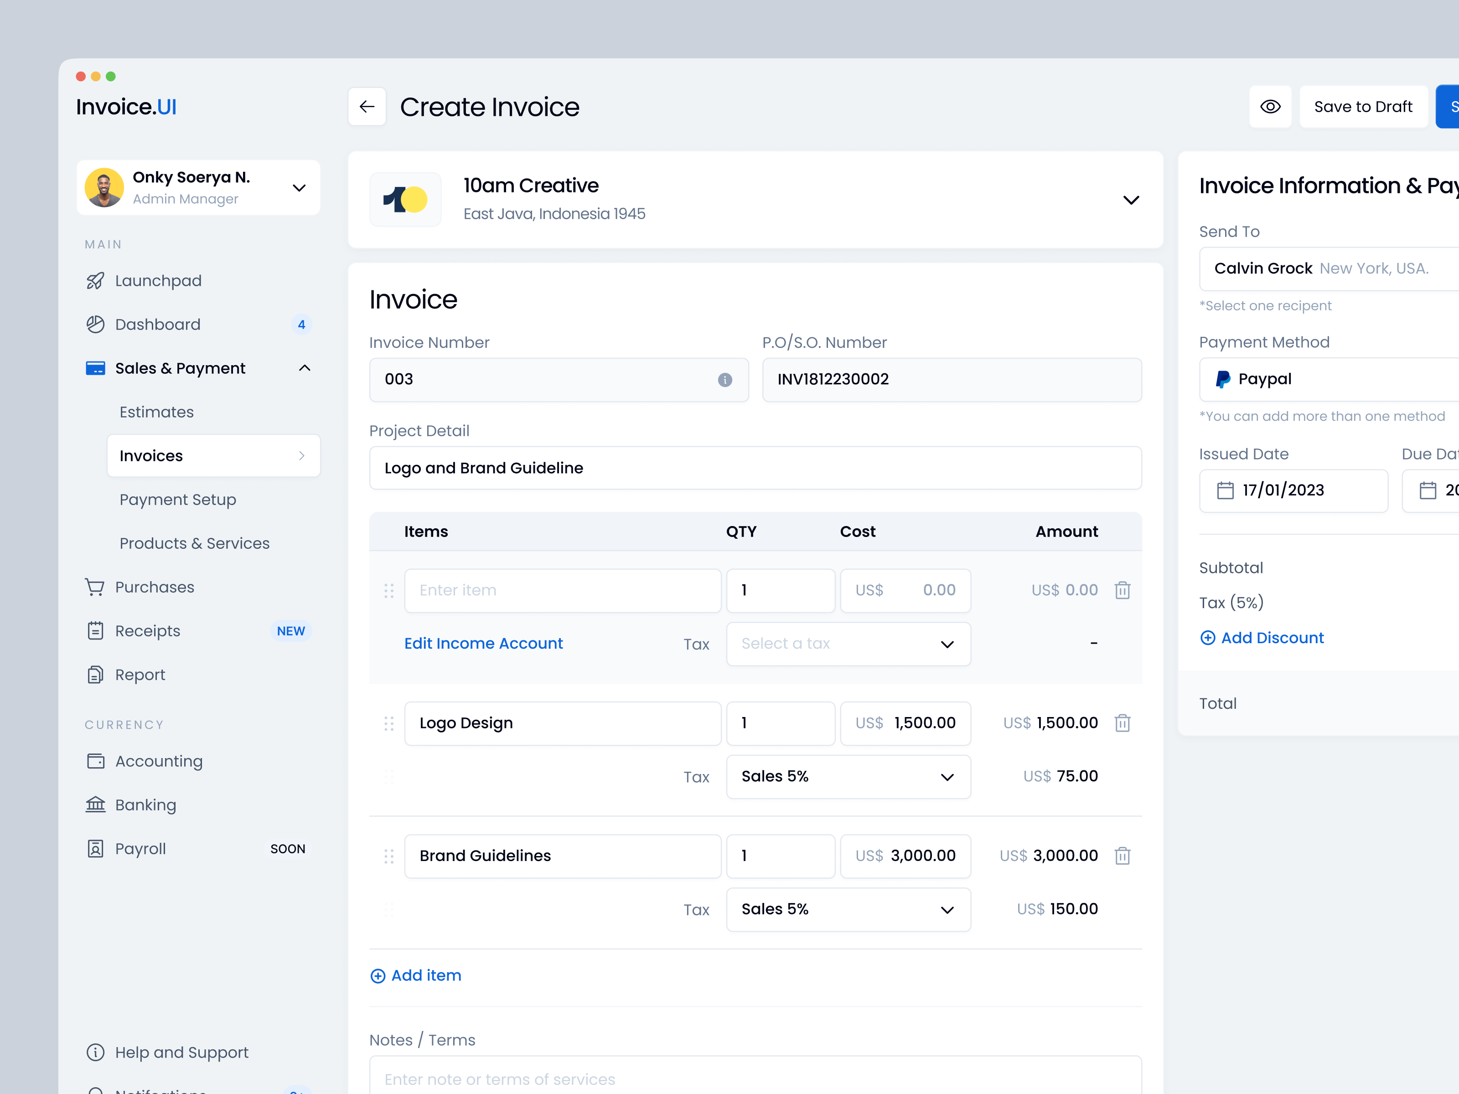Click the Receipts icon in sidebar

96,630
